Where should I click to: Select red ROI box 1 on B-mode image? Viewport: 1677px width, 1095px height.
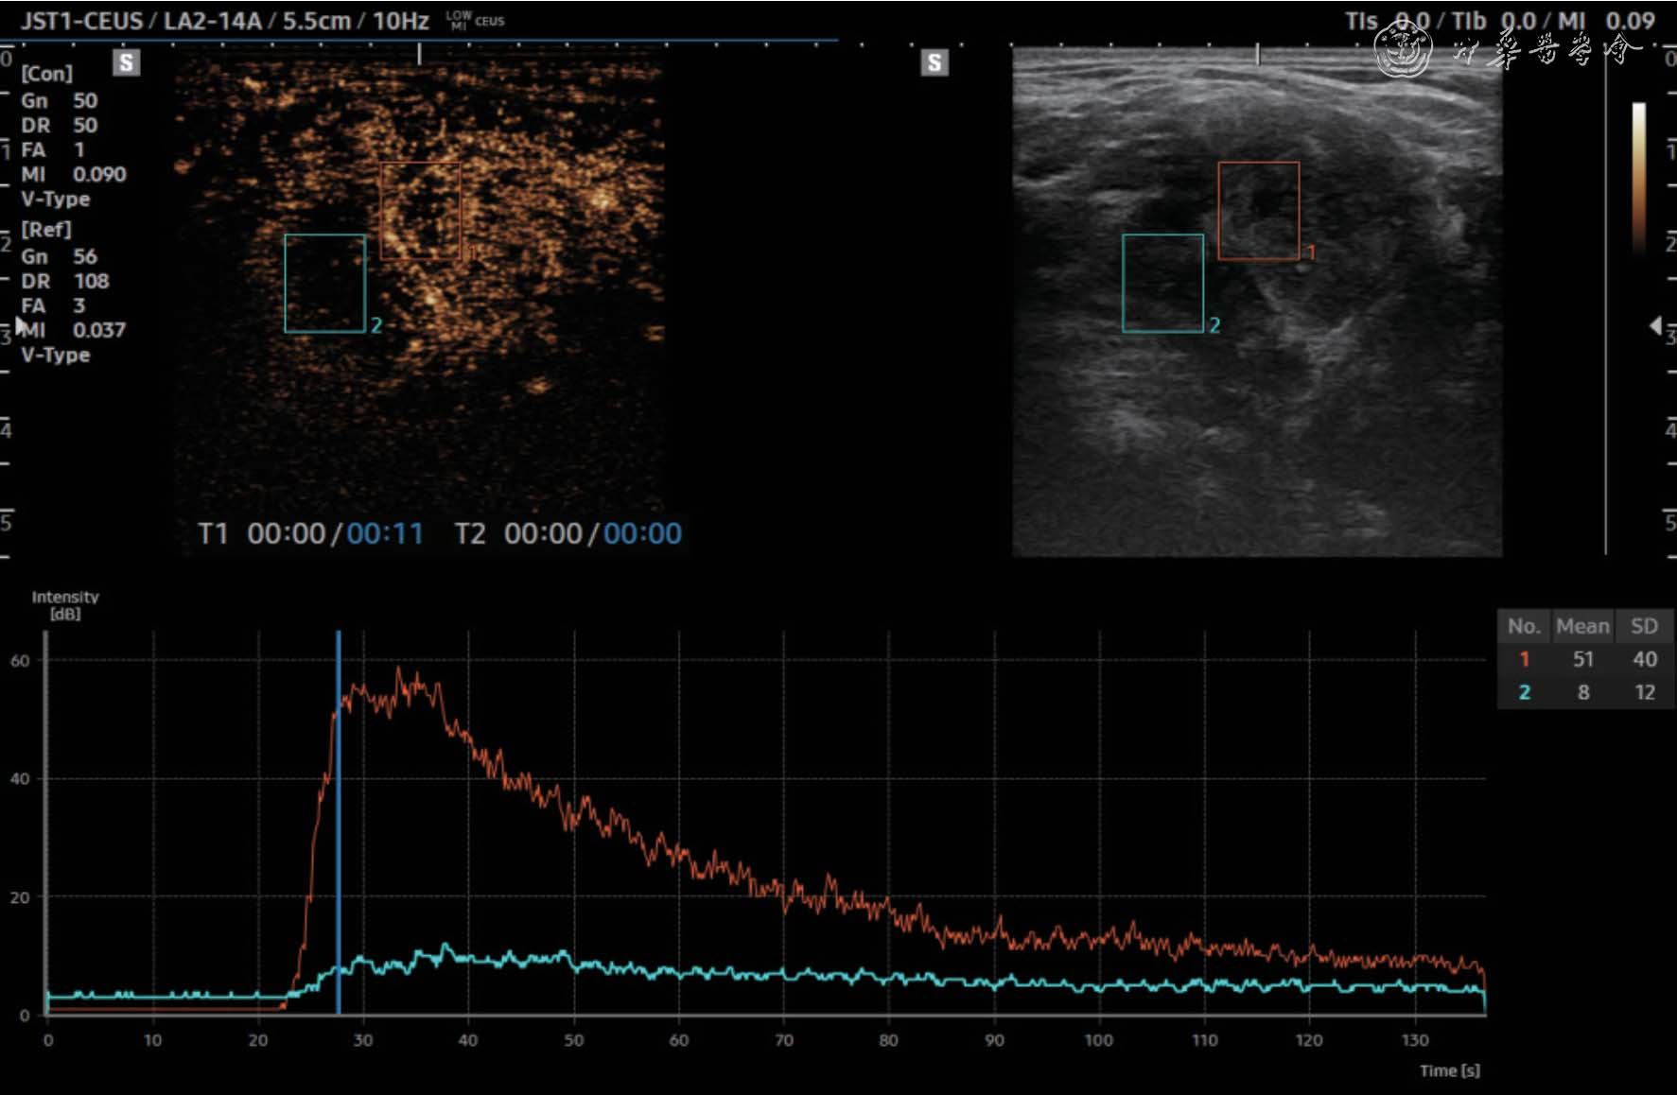[x=1258, y=210]
